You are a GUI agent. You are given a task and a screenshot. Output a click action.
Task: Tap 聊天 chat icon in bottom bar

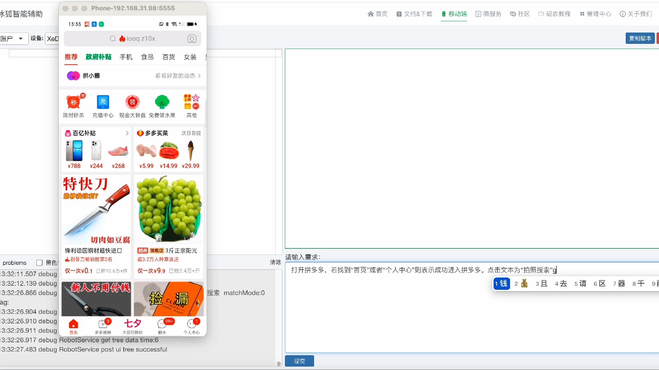click(162, 326)
